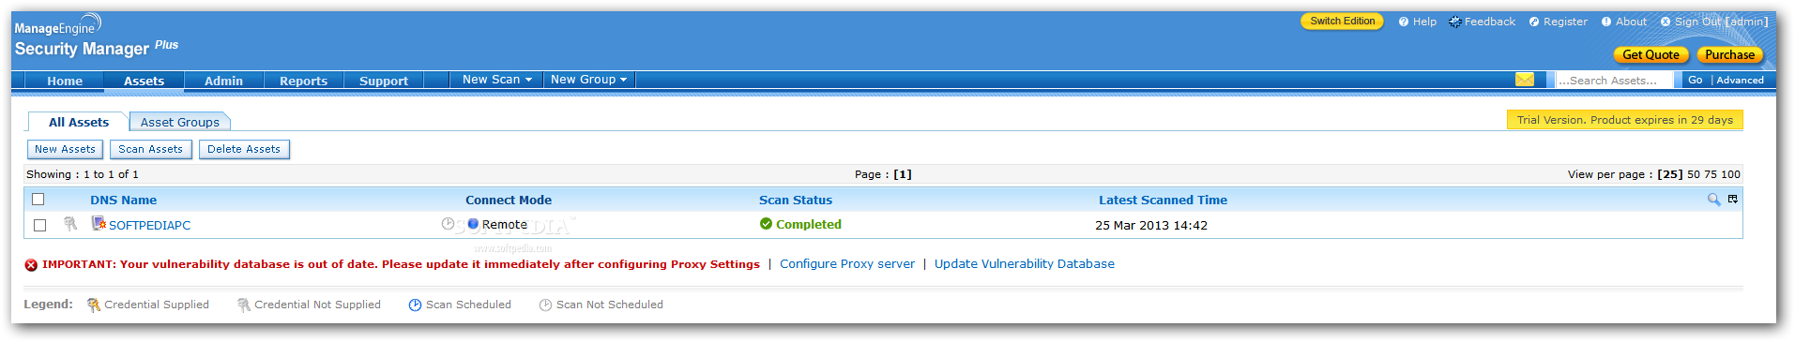The height and width of the screenshot is (342, 1795).
Task: Sort by Scan Status column header
Action: 796,200
